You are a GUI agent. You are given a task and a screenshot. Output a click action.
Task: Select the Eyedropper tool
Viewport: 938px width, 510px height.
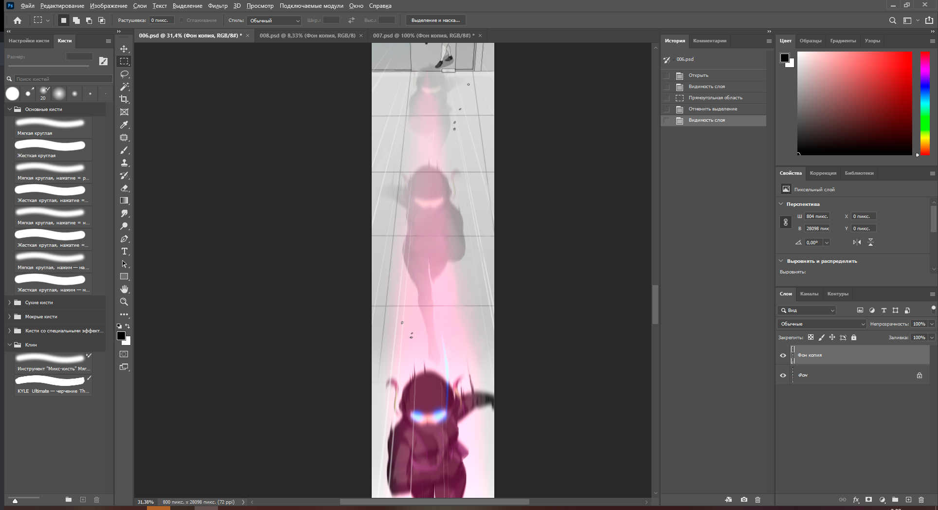coord(124,125)
